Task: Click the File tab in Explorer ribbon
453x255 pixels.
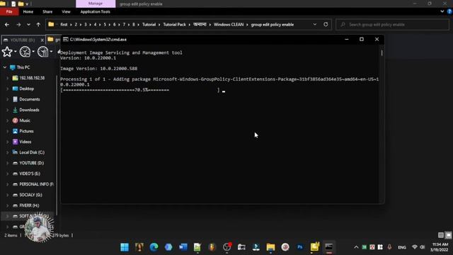Action: pyautogui.click(x=9, y=11)
